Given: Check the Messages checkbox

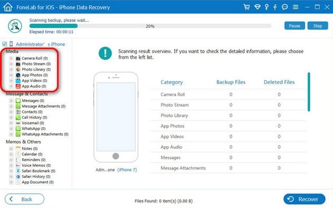Looking at the screenshot, I should pyautogui.click(x=11, y=100).
